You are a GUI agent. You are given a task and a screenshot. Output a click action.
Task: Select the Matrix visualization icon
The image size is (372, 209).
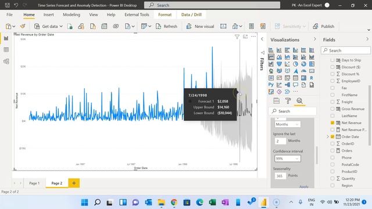[303, 78]
